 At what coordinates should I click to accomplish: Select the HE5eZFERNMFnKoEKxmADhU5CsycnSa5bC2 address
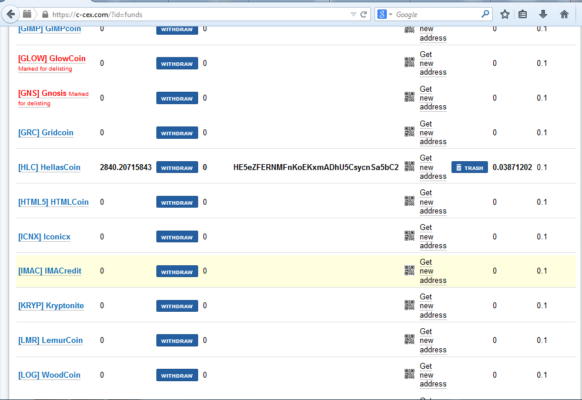pos(316,168)
